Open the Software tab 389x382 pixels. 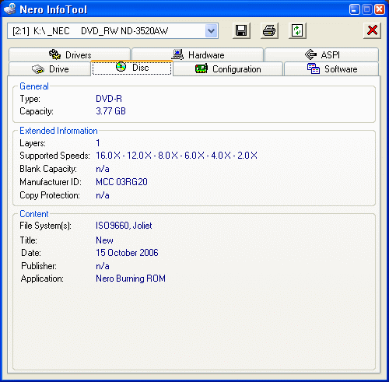[x=331, y=69]
